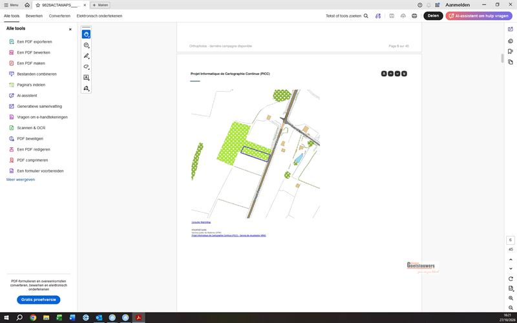The width and height of the screenshot is (517, 323).
Task: Close the Alle tools panel
Action: coord(70,29)
